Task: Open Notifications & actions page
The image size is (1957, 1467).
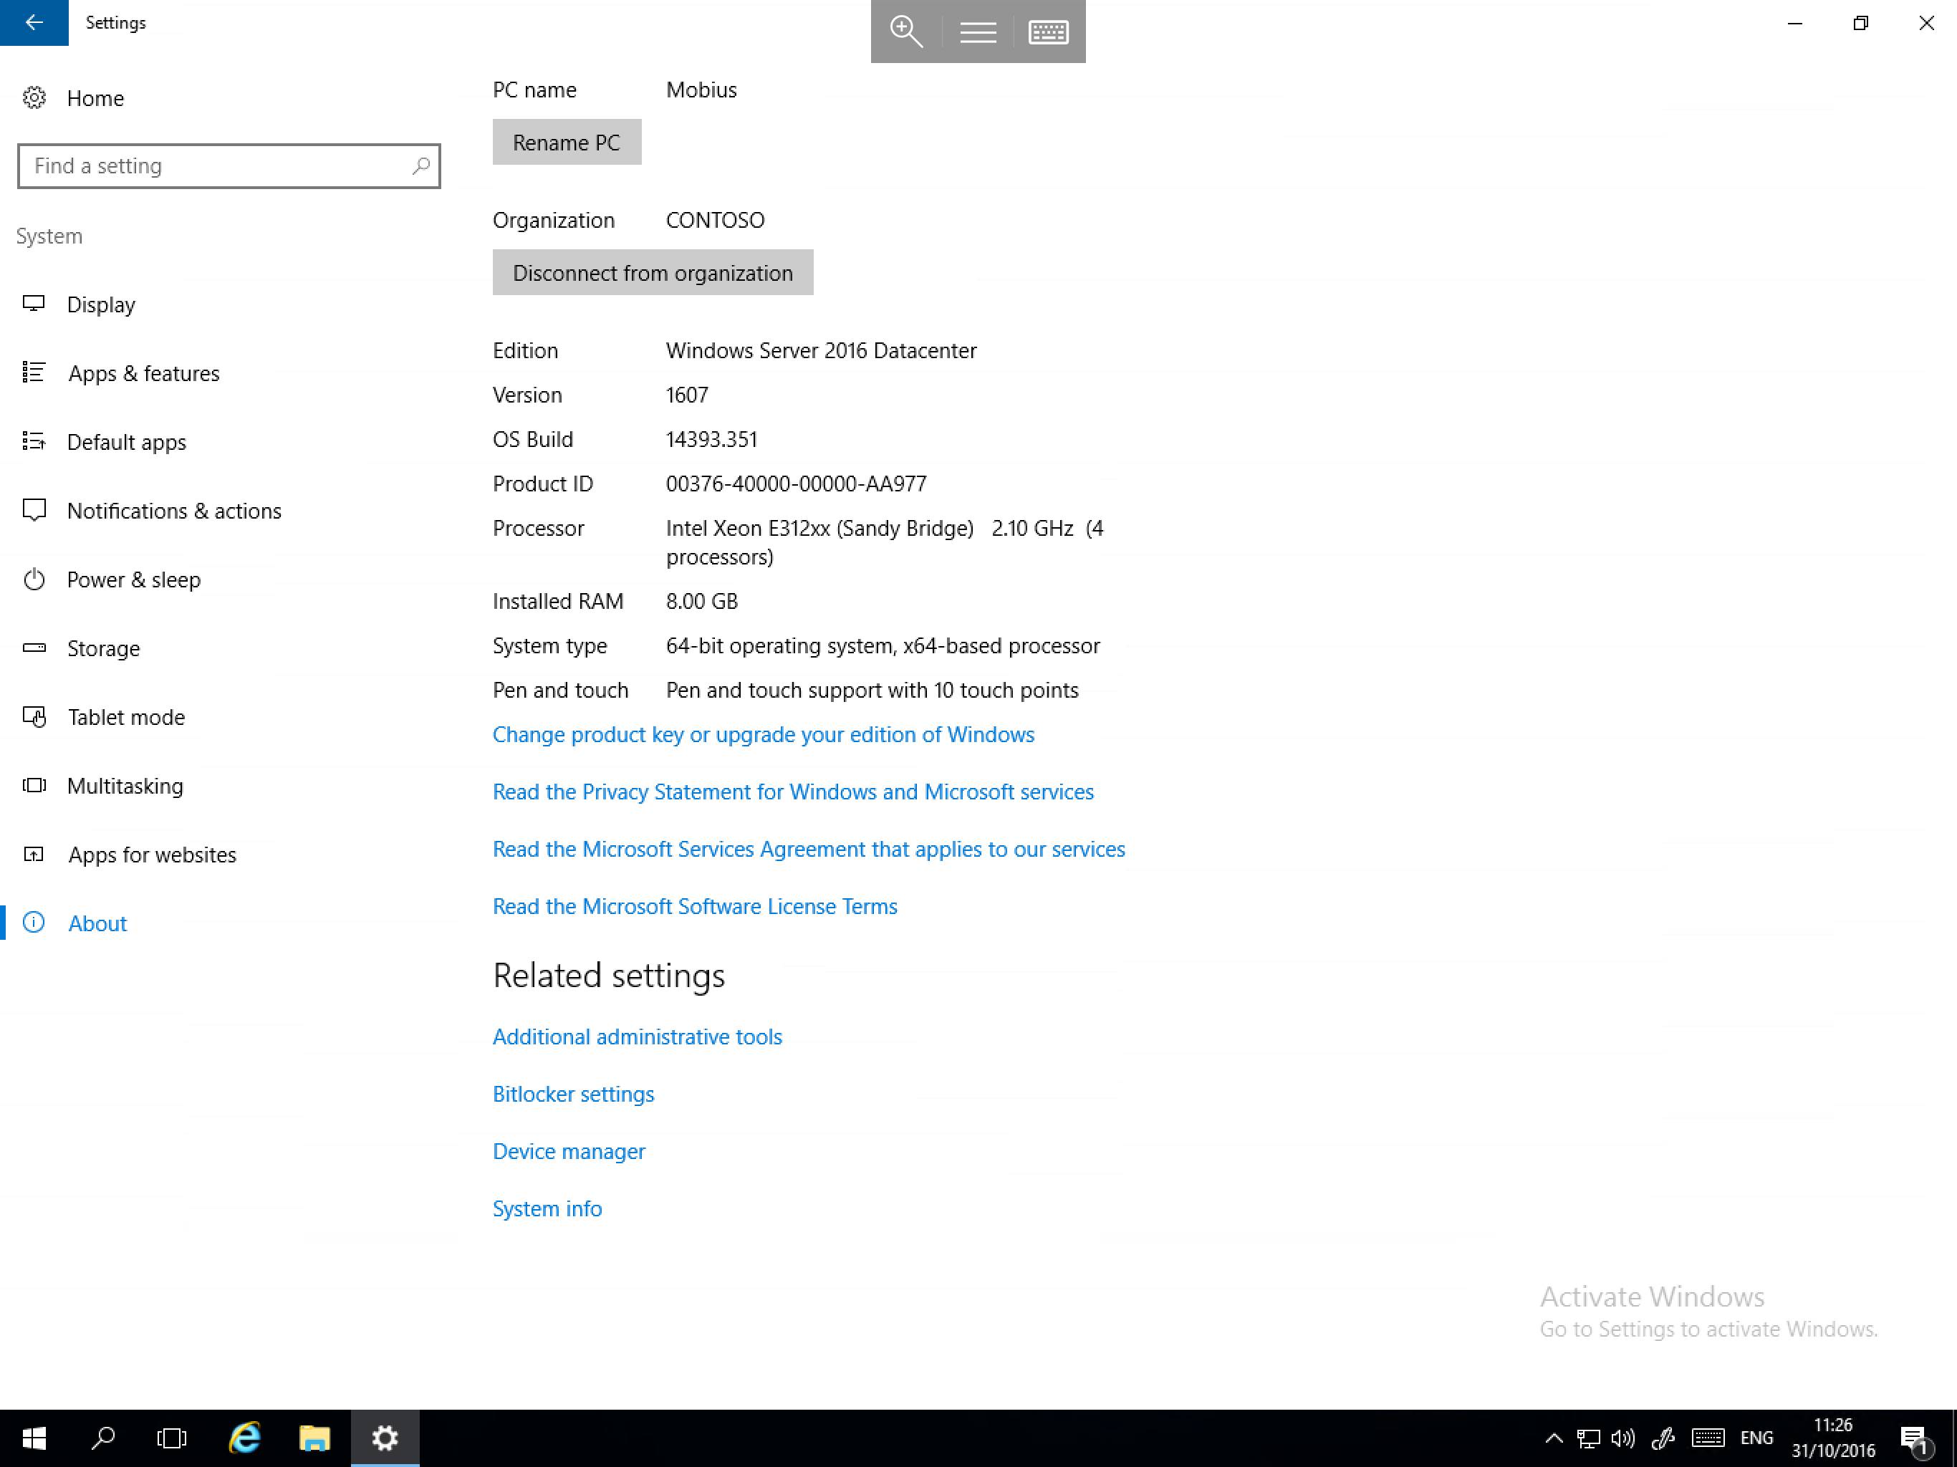Action: [174, 511]
